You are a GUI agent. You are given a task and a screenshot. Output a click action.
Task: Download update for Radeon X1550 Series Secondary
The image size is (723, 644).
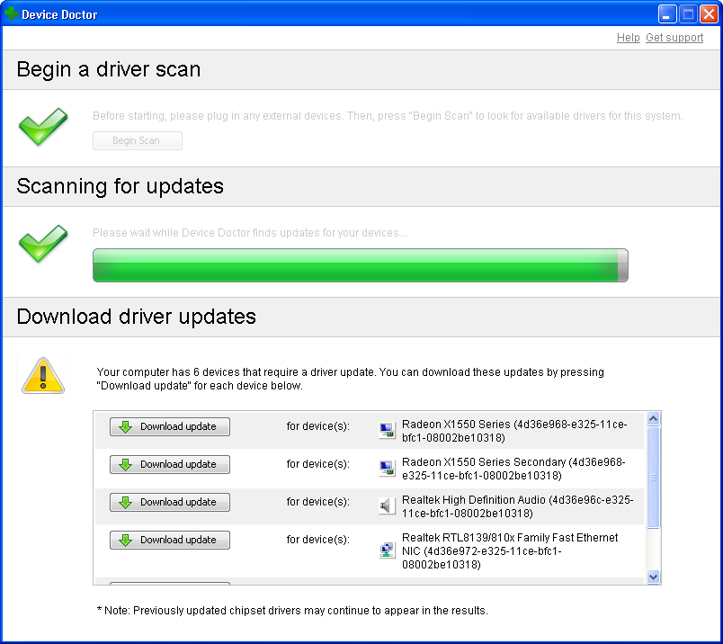point(170,464)
